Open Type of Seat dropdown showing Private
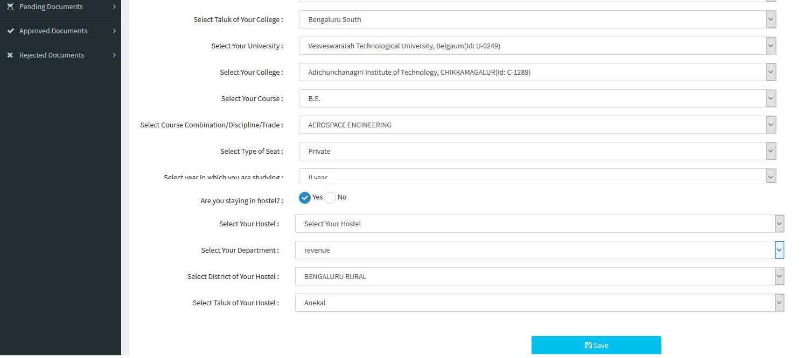This screenshot has height=358, width=810. click(537, 151)
